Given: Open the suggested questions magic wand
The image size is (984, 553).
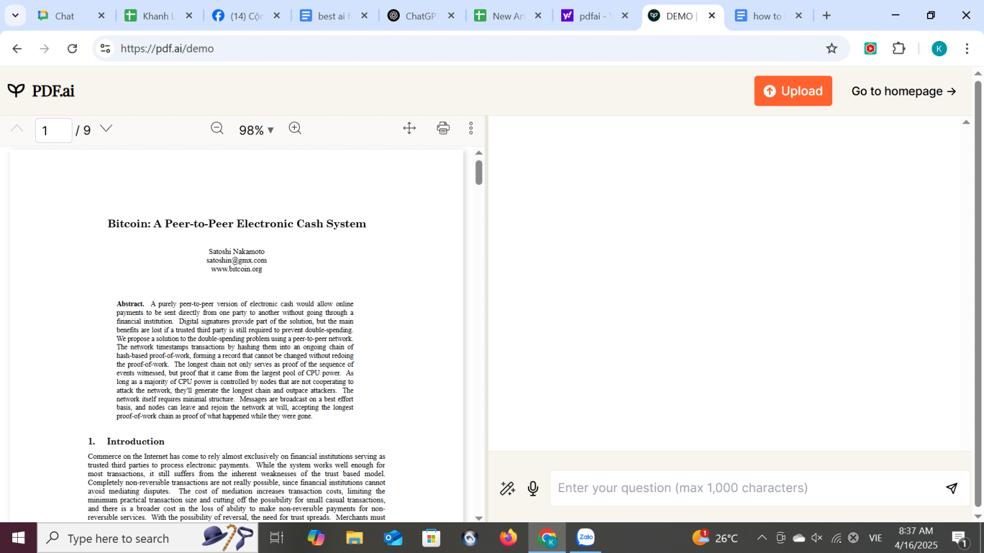Looking at the screenshot, I should (508, 488).
